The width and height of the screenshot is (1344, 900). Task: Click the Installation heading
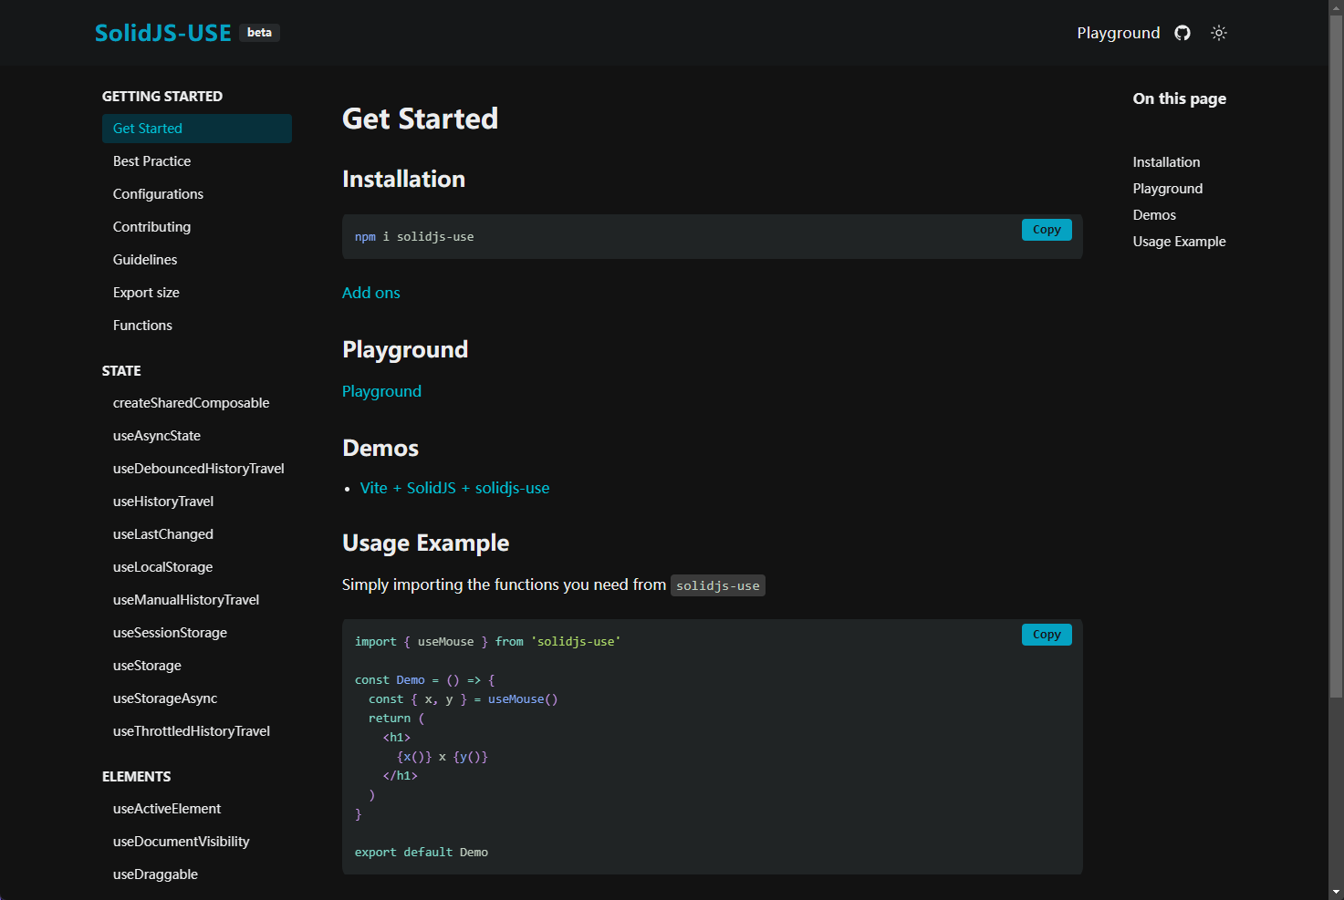(x=403, y=179)
